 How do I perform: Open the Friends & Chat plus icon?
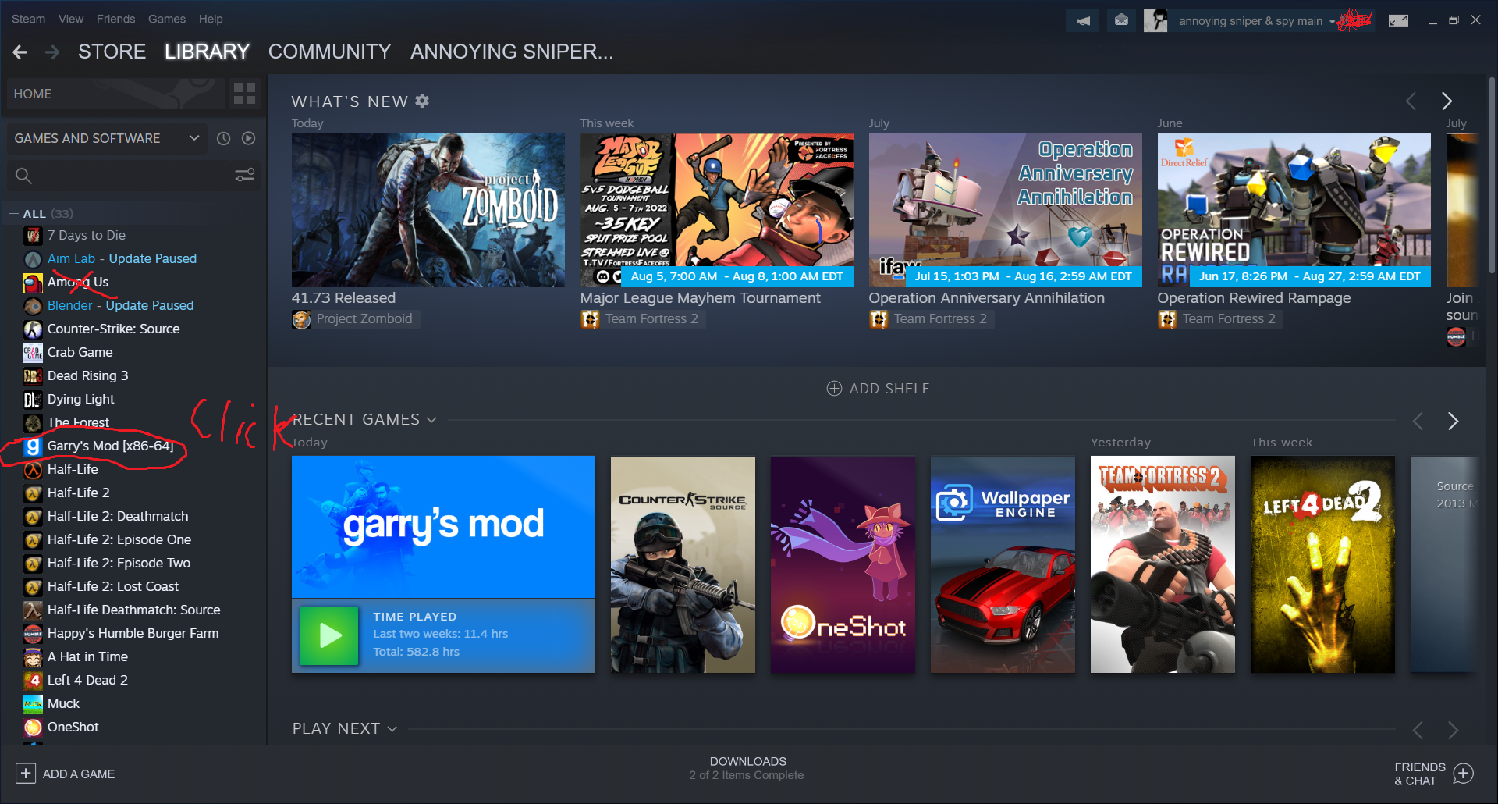click(x=1463, y=774)
